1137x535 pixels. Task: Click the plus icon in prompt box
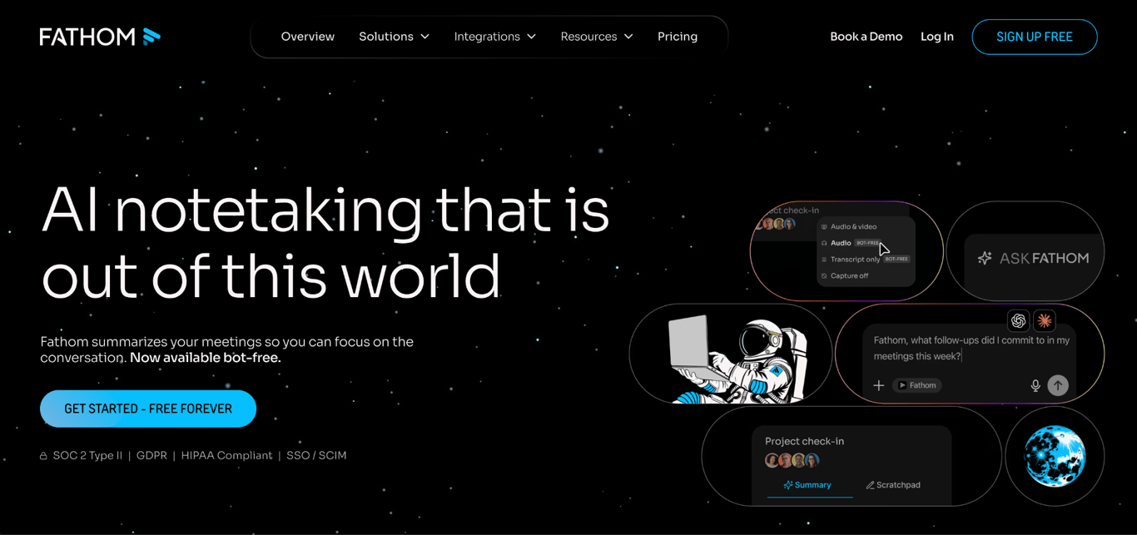click(x=878, y=385)
